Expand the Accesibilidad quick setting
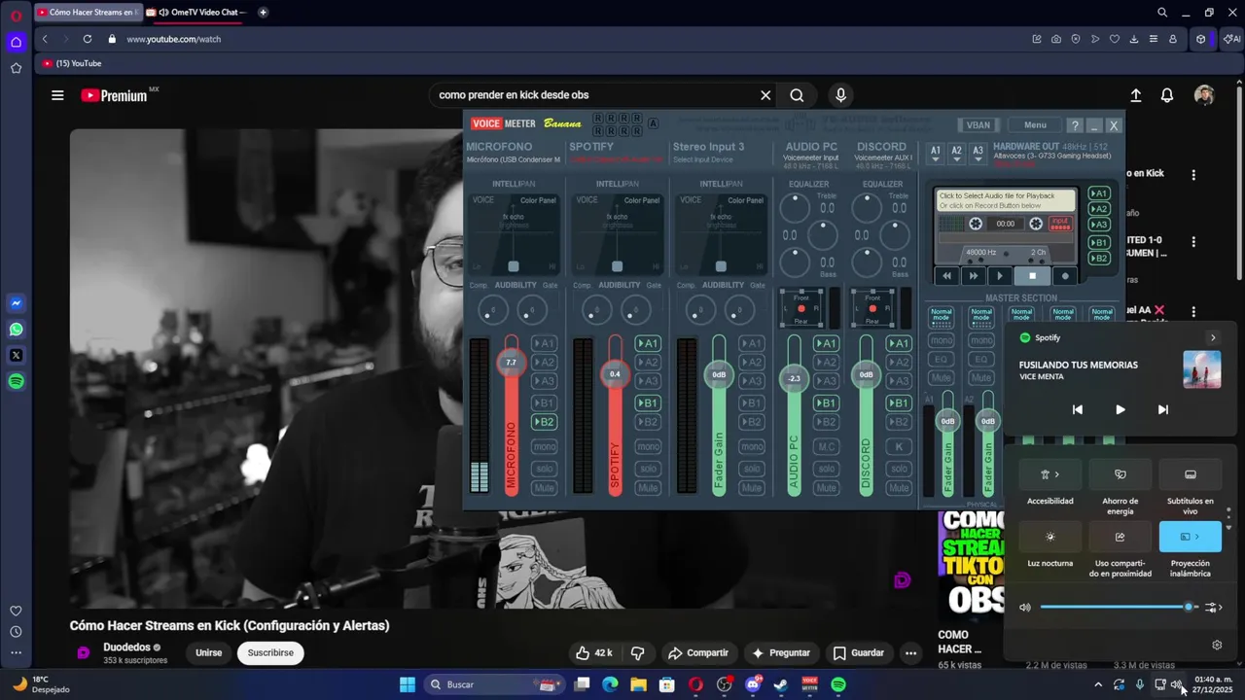 1049,474
